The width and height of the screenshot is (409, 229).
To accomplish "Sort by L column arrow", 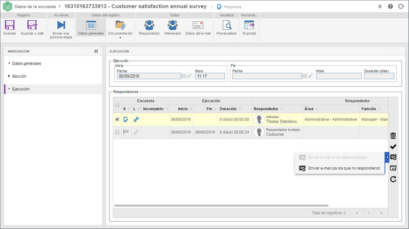I will point(139,109).
